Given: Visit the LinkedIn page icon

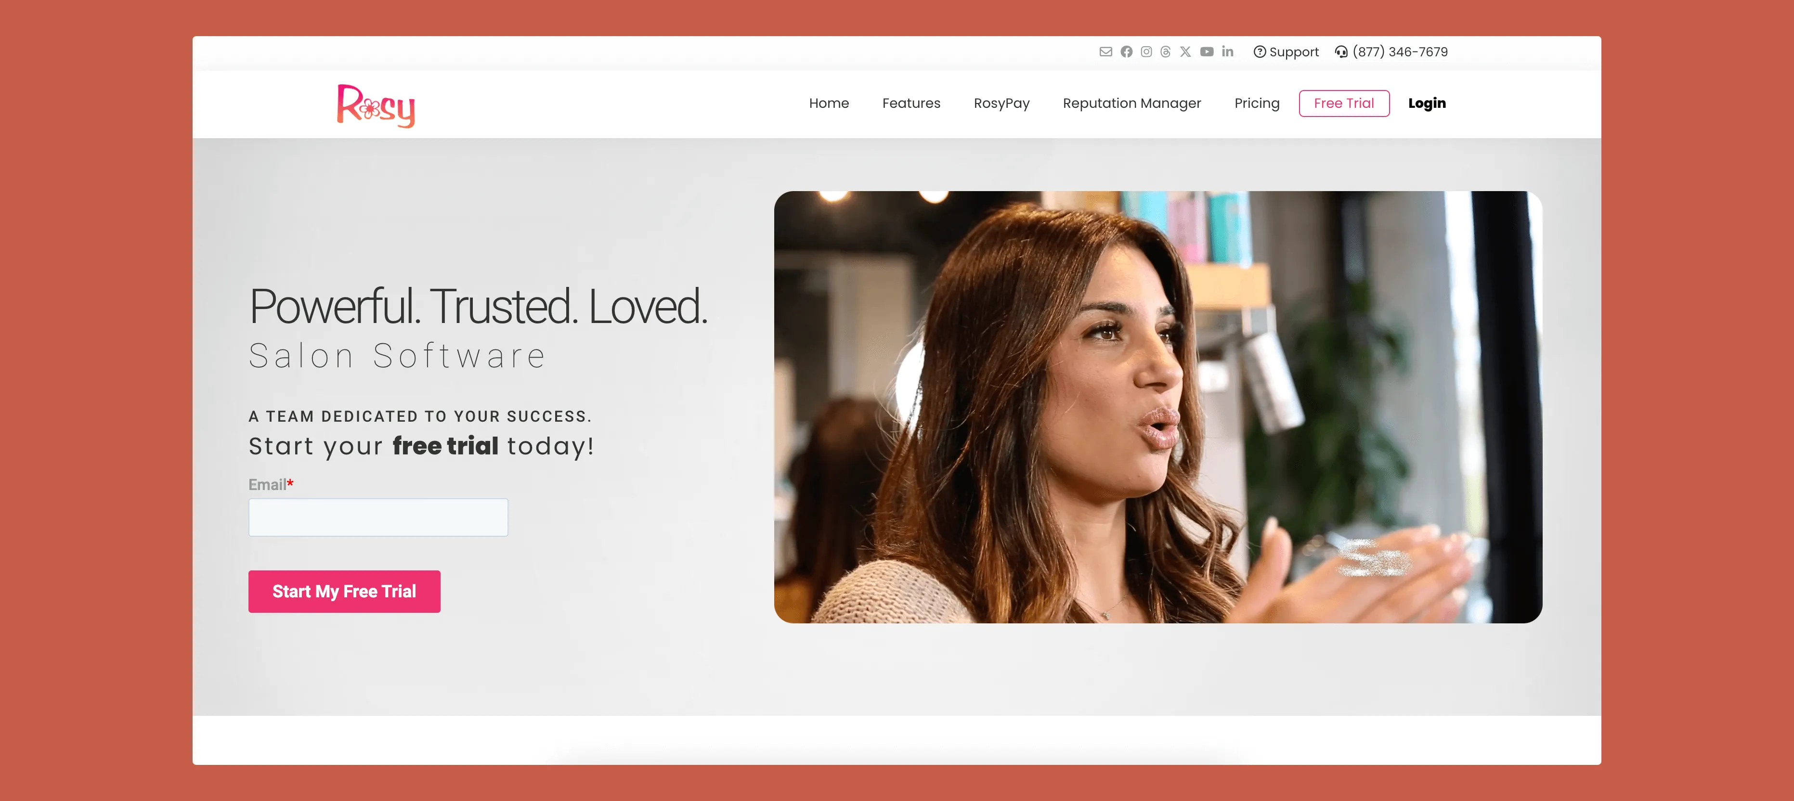Looking at the screenshot, I should (x=1226, y=52).
